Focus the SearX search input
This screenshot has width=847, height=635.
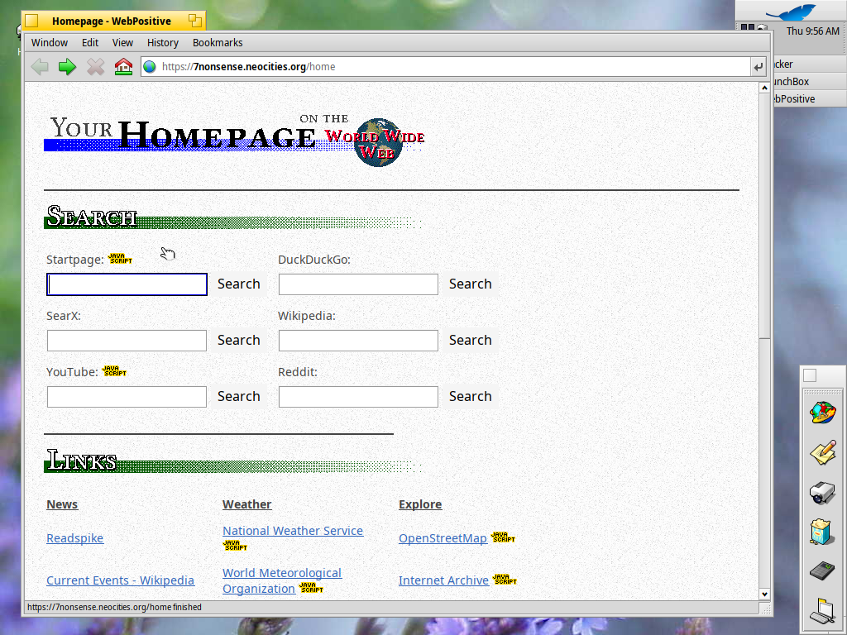(127, 341)
